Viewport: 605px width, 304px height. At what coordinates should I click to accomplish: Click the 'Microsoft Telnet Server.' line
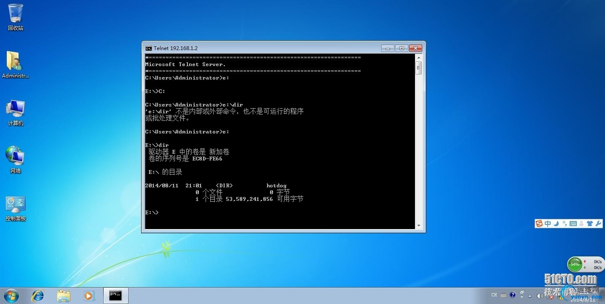[185, 64]
